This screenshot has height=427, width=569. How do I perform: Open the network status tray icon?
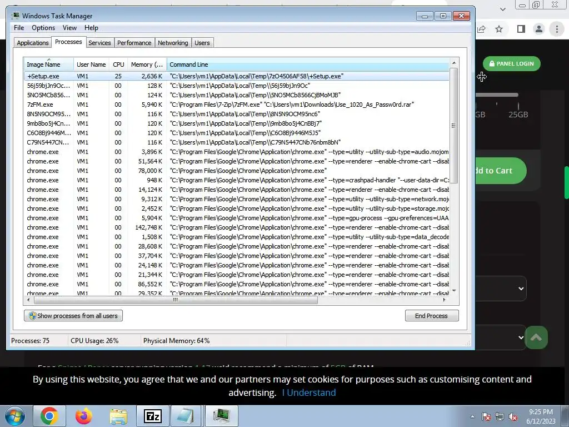pos(500,417)
